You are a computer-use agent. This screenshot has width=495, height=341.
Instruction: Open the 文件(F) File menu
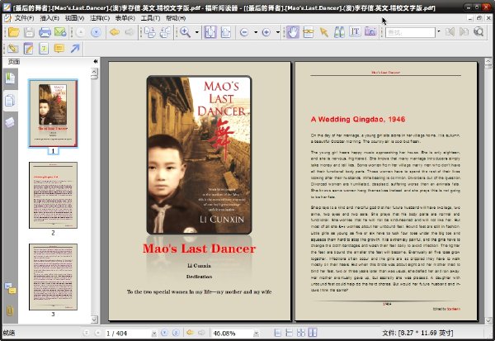pos(24,18)
